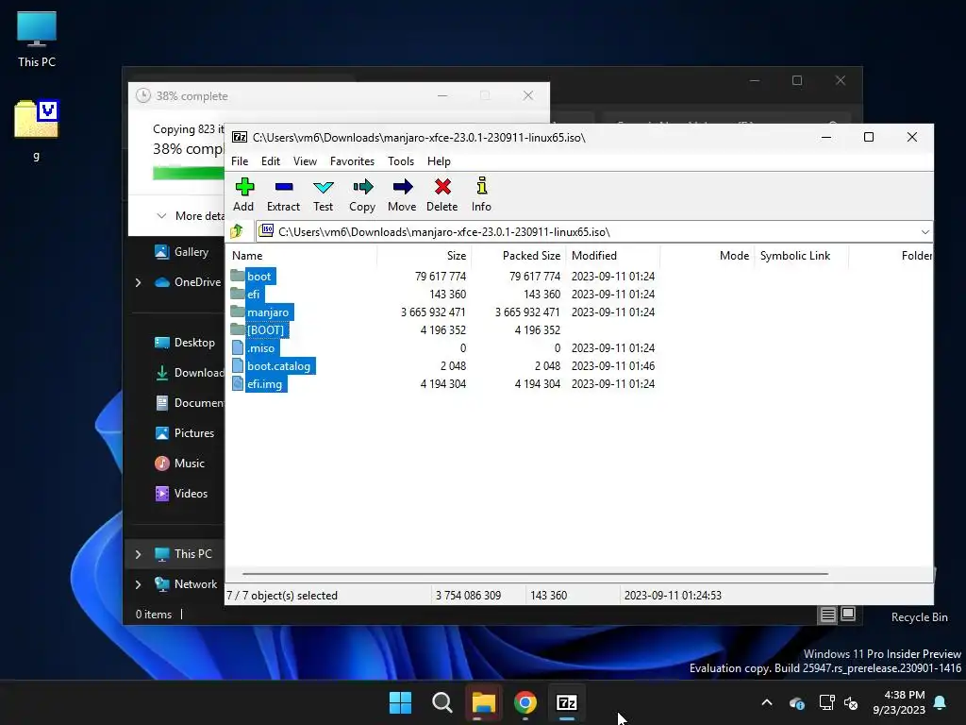The height and width of the screenshot is (725, 966).
Task: Switch Explorer to large thumbnails view icon
Action: (848, 614)
